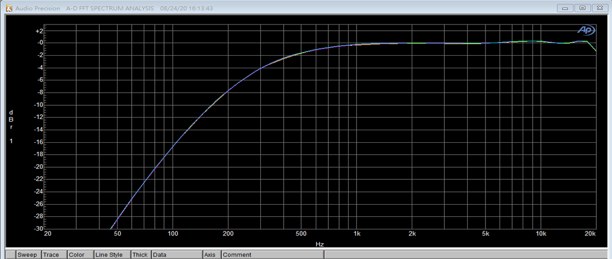Click the blank leftmost legend header cell
Screen dimensions: 612x259
(10, 255)
